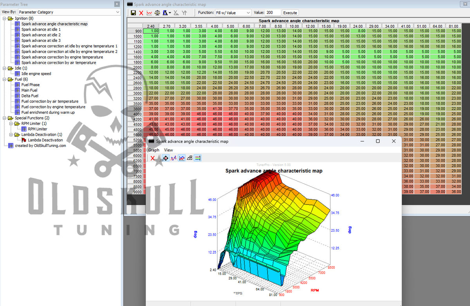Collapse the Lambda Deactivation (1) subfolder
This screenshot has width=470, height=306.
pyautogui.click(x=11, y=134)
